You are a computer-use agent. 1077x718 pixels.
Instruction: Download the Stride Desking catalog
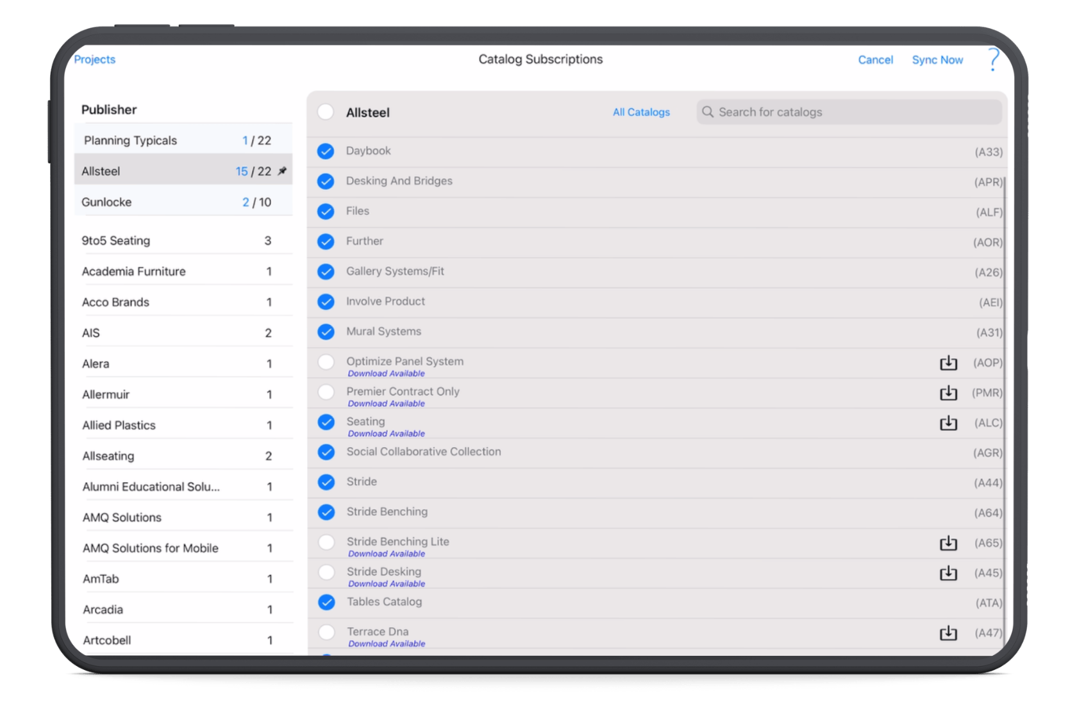tap(948, 573)
